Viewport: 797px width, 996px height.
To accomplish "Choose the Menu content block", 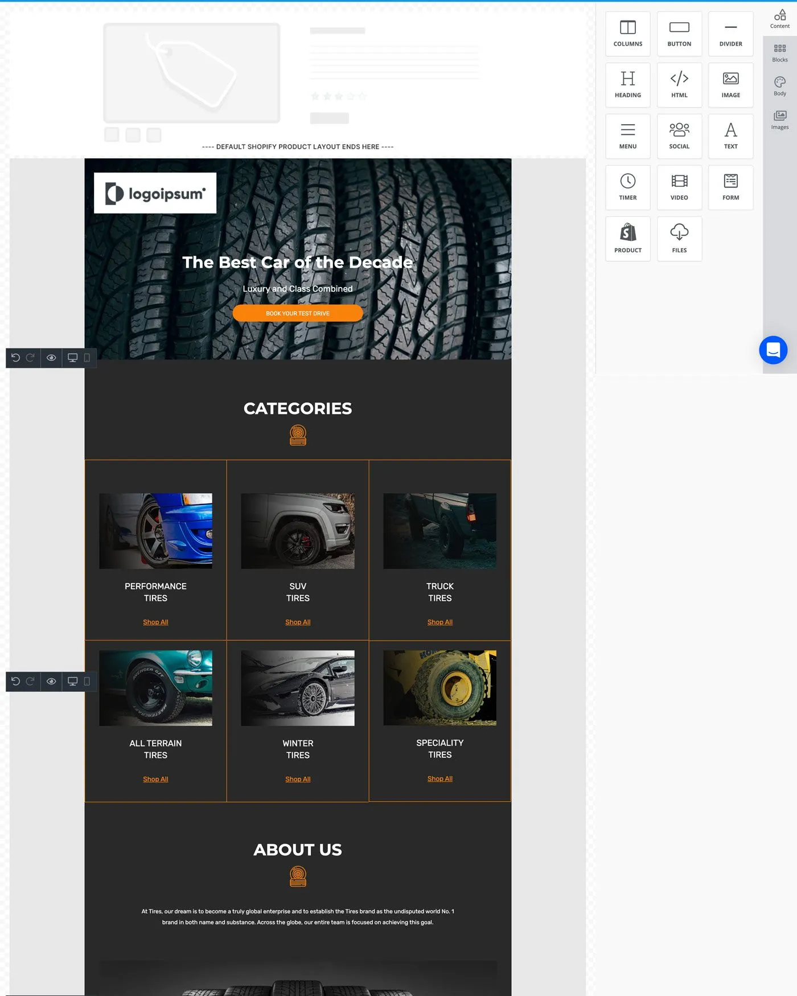I will tap(628, 136).
